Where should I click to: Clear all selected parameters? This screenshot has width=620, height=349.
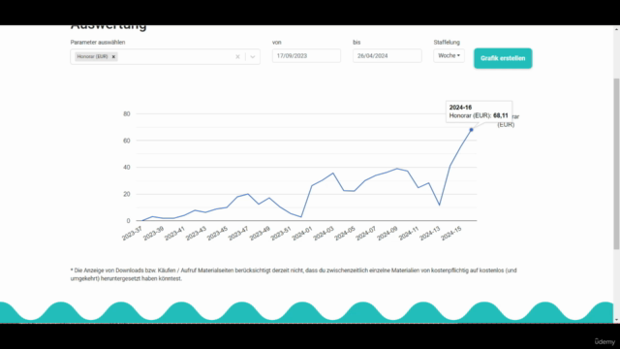pos(237,57)
